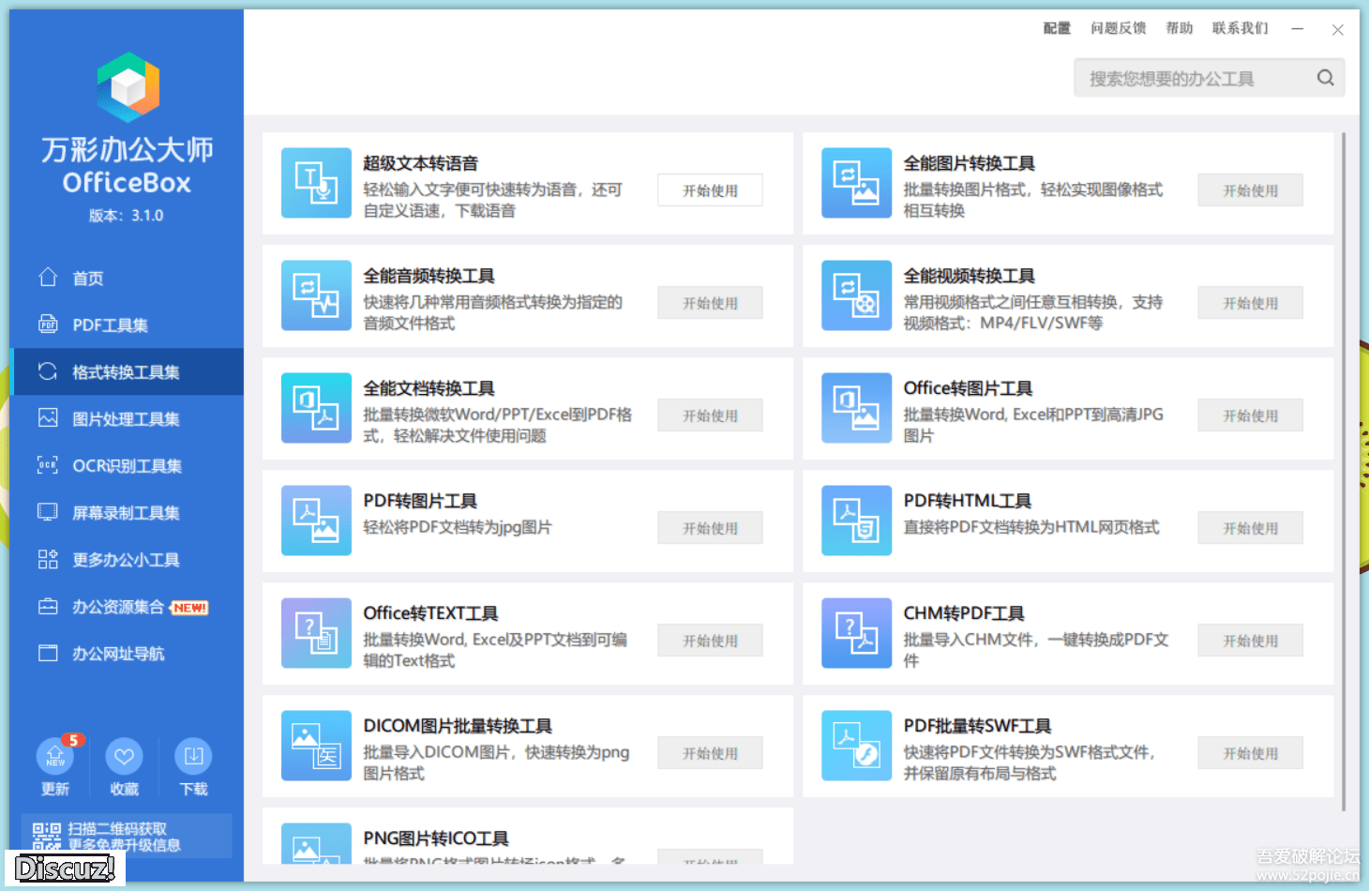Click 开始使用 for PDF转HTML工具
Viewport: 1369px width, 891px height.
(1250, 528)
